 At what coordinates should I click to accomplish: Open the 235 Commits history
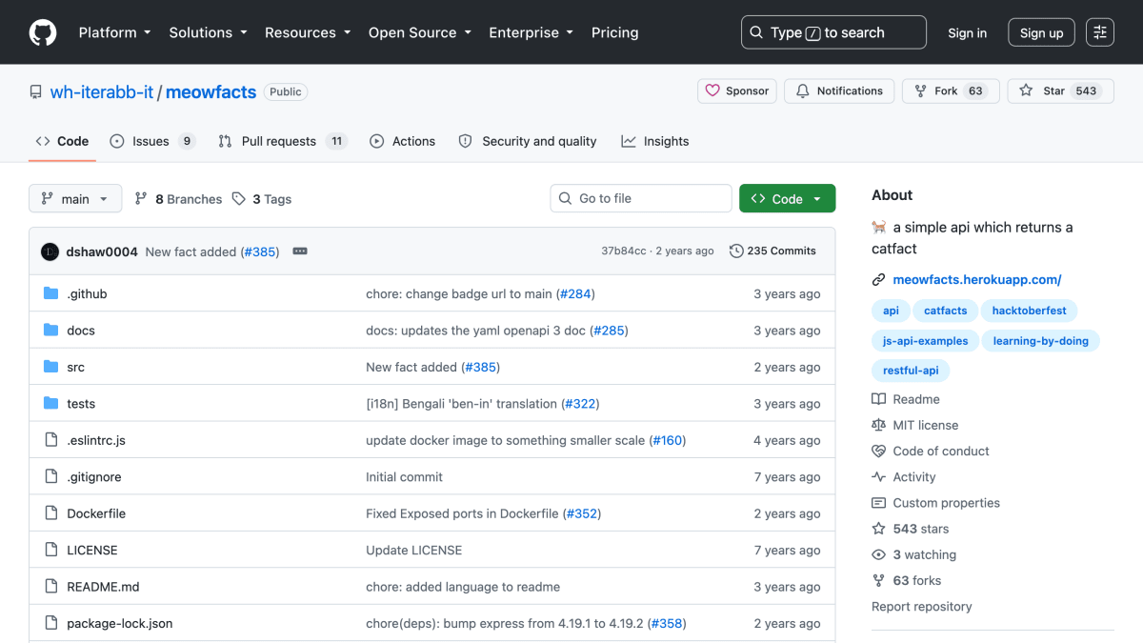(772, 251)
